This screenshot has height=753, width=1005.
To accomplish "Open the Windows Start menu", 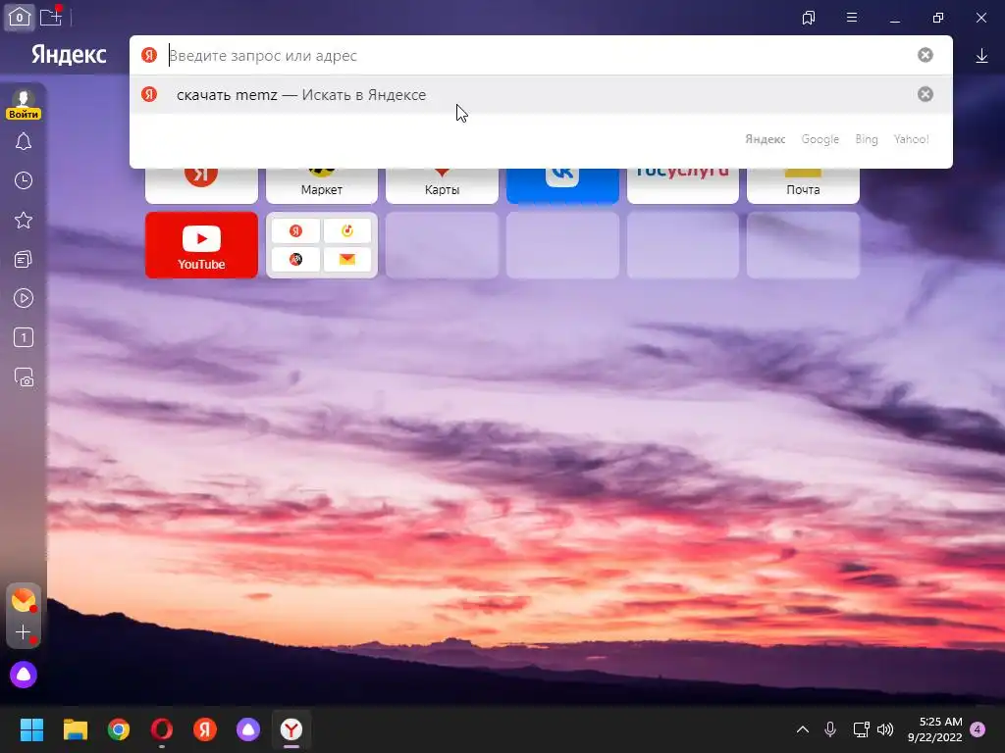I will [31, 729].
